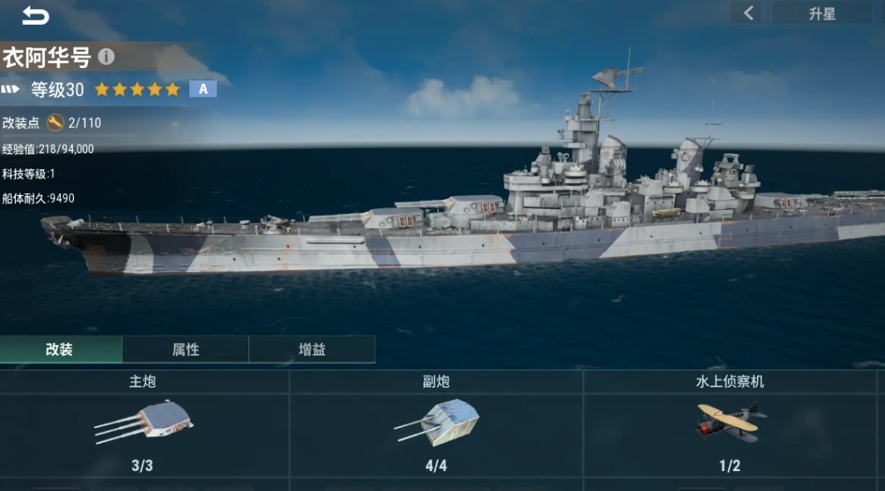This screenshot has width=885, height=491.
Task: Collapse panel with the left chevron
Action: point(748,13)
